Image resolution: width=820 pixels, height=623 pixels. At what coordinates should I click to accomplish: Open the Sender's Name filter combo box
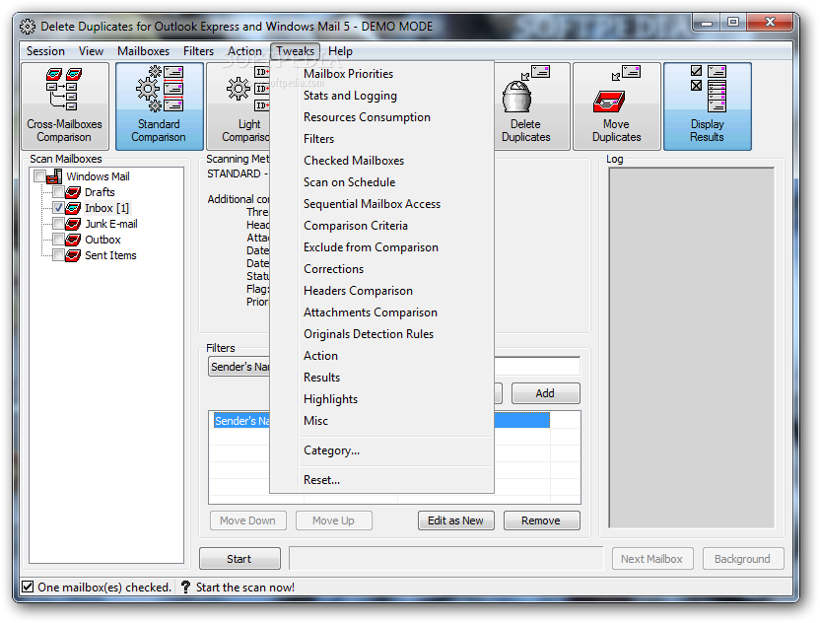point(239,367)
